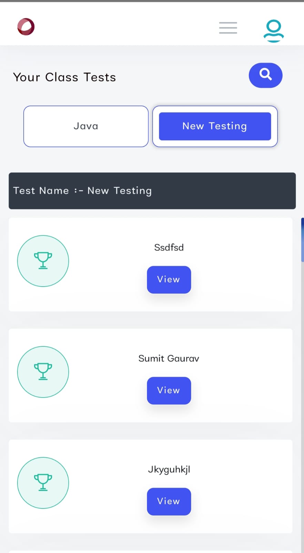The height and width of the screenshot is (553, 304).
Task: Click the trophy icon beside Jkyguhkjl
Action: click(43, 482)
